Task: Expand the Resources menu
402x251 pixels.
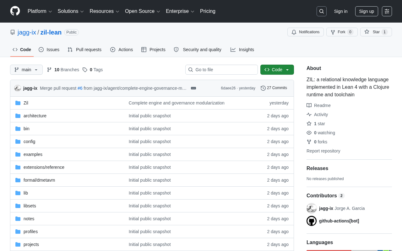Action: (104, 11)
